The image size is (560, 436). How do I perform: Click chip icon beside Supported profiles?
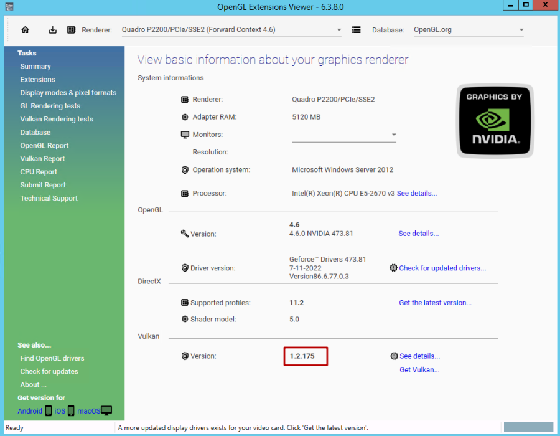[x=185, y=303]
